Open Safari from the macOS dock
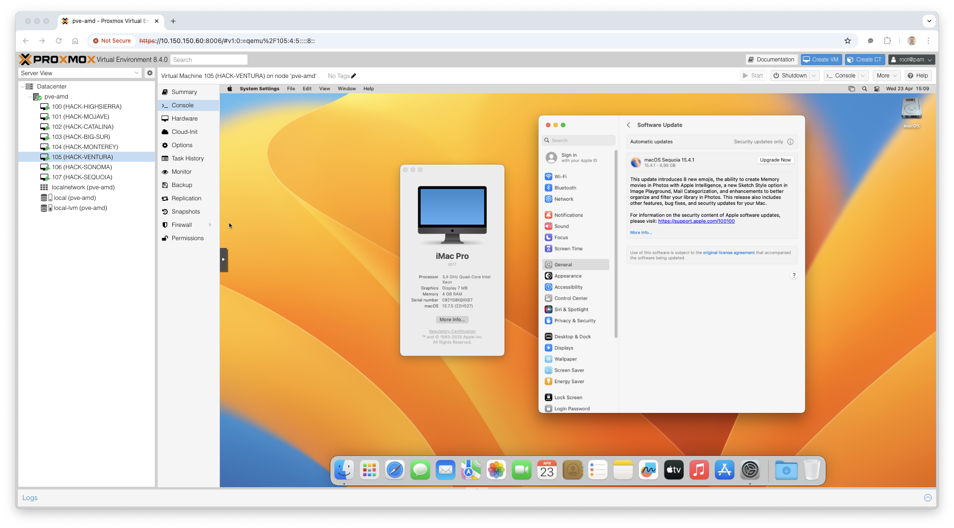This screenshot has width=954, height=528. point(395,470)
